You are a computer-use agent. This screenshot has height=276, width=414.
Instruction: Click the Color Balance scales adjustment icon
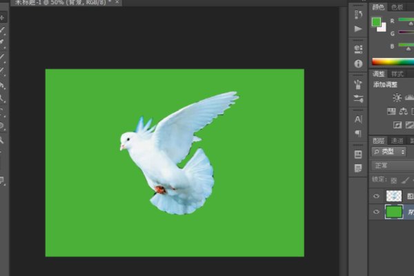[x=404, y=111]
